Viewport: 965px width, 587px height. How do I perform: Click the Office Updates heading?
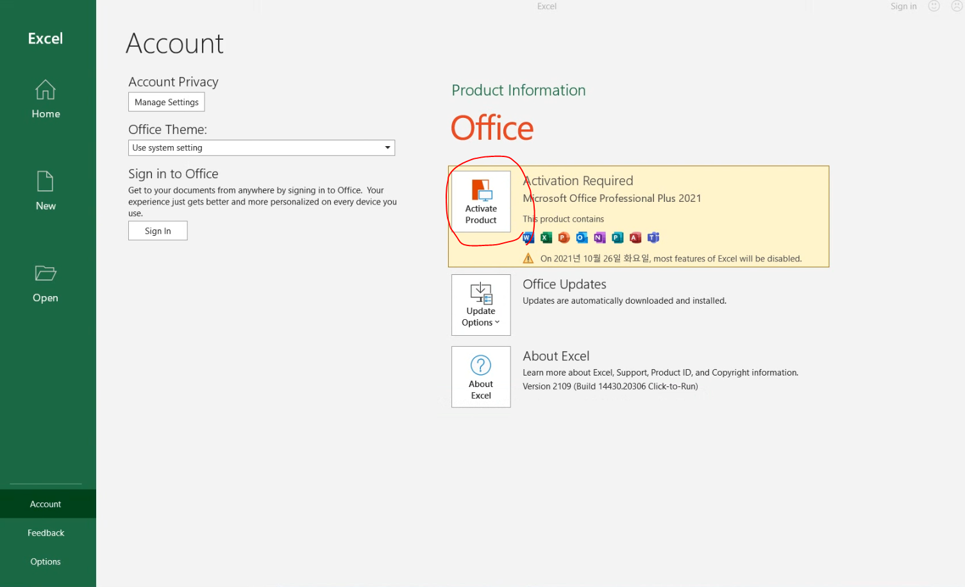click(564, 285)
